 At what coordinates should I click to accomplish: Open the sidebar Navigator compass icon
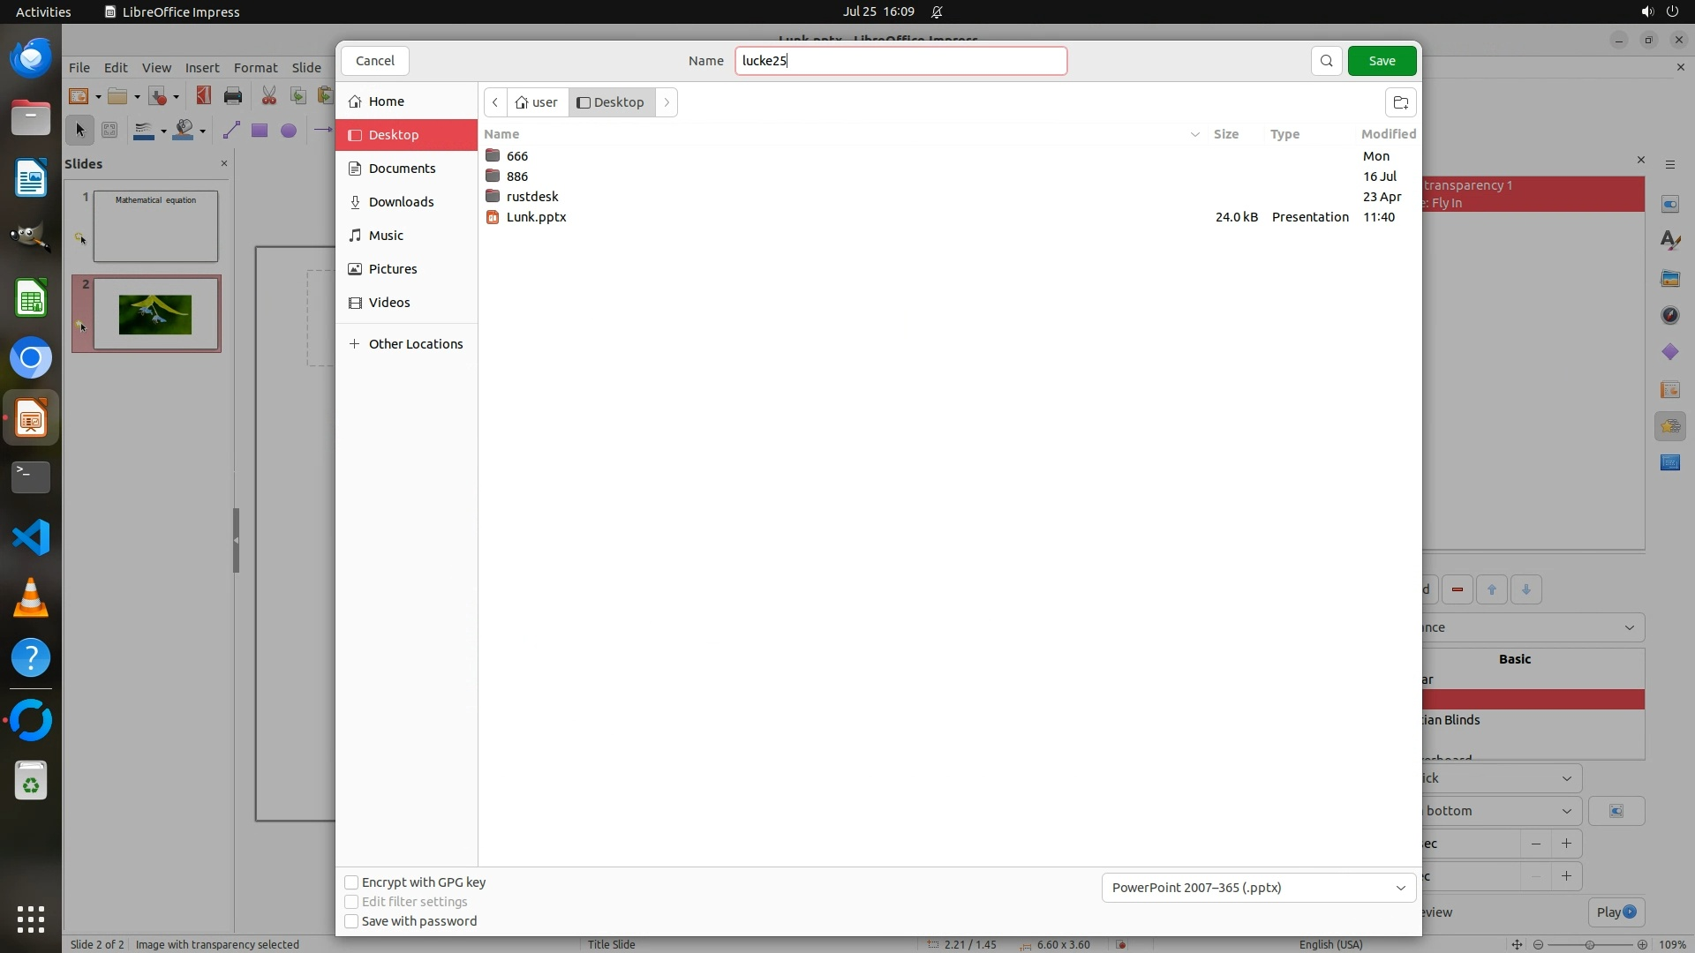click(x=1669, y=315)
